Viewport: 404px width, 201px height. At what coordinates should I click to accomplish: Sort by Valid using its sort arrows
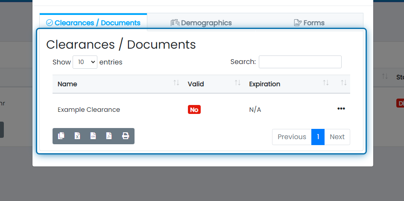point(237,83)
